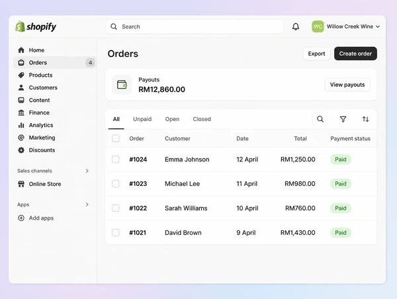The height and width of the screenshot is (299, 397).
Task: Open the orders filter funnel
Action: (343, 119)
